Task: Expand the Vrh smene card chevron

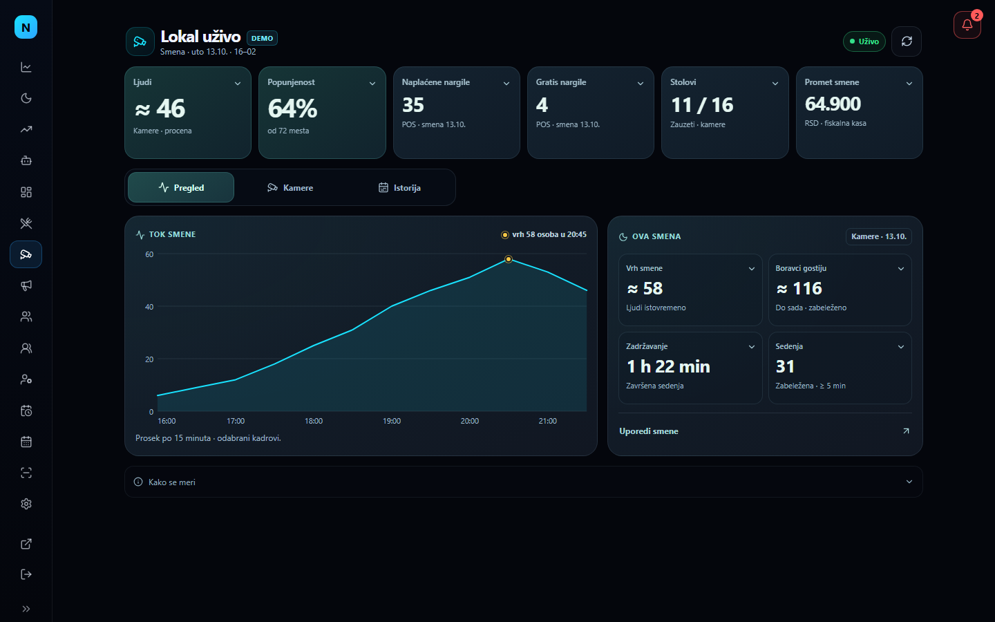Action: tap(752, 269)
